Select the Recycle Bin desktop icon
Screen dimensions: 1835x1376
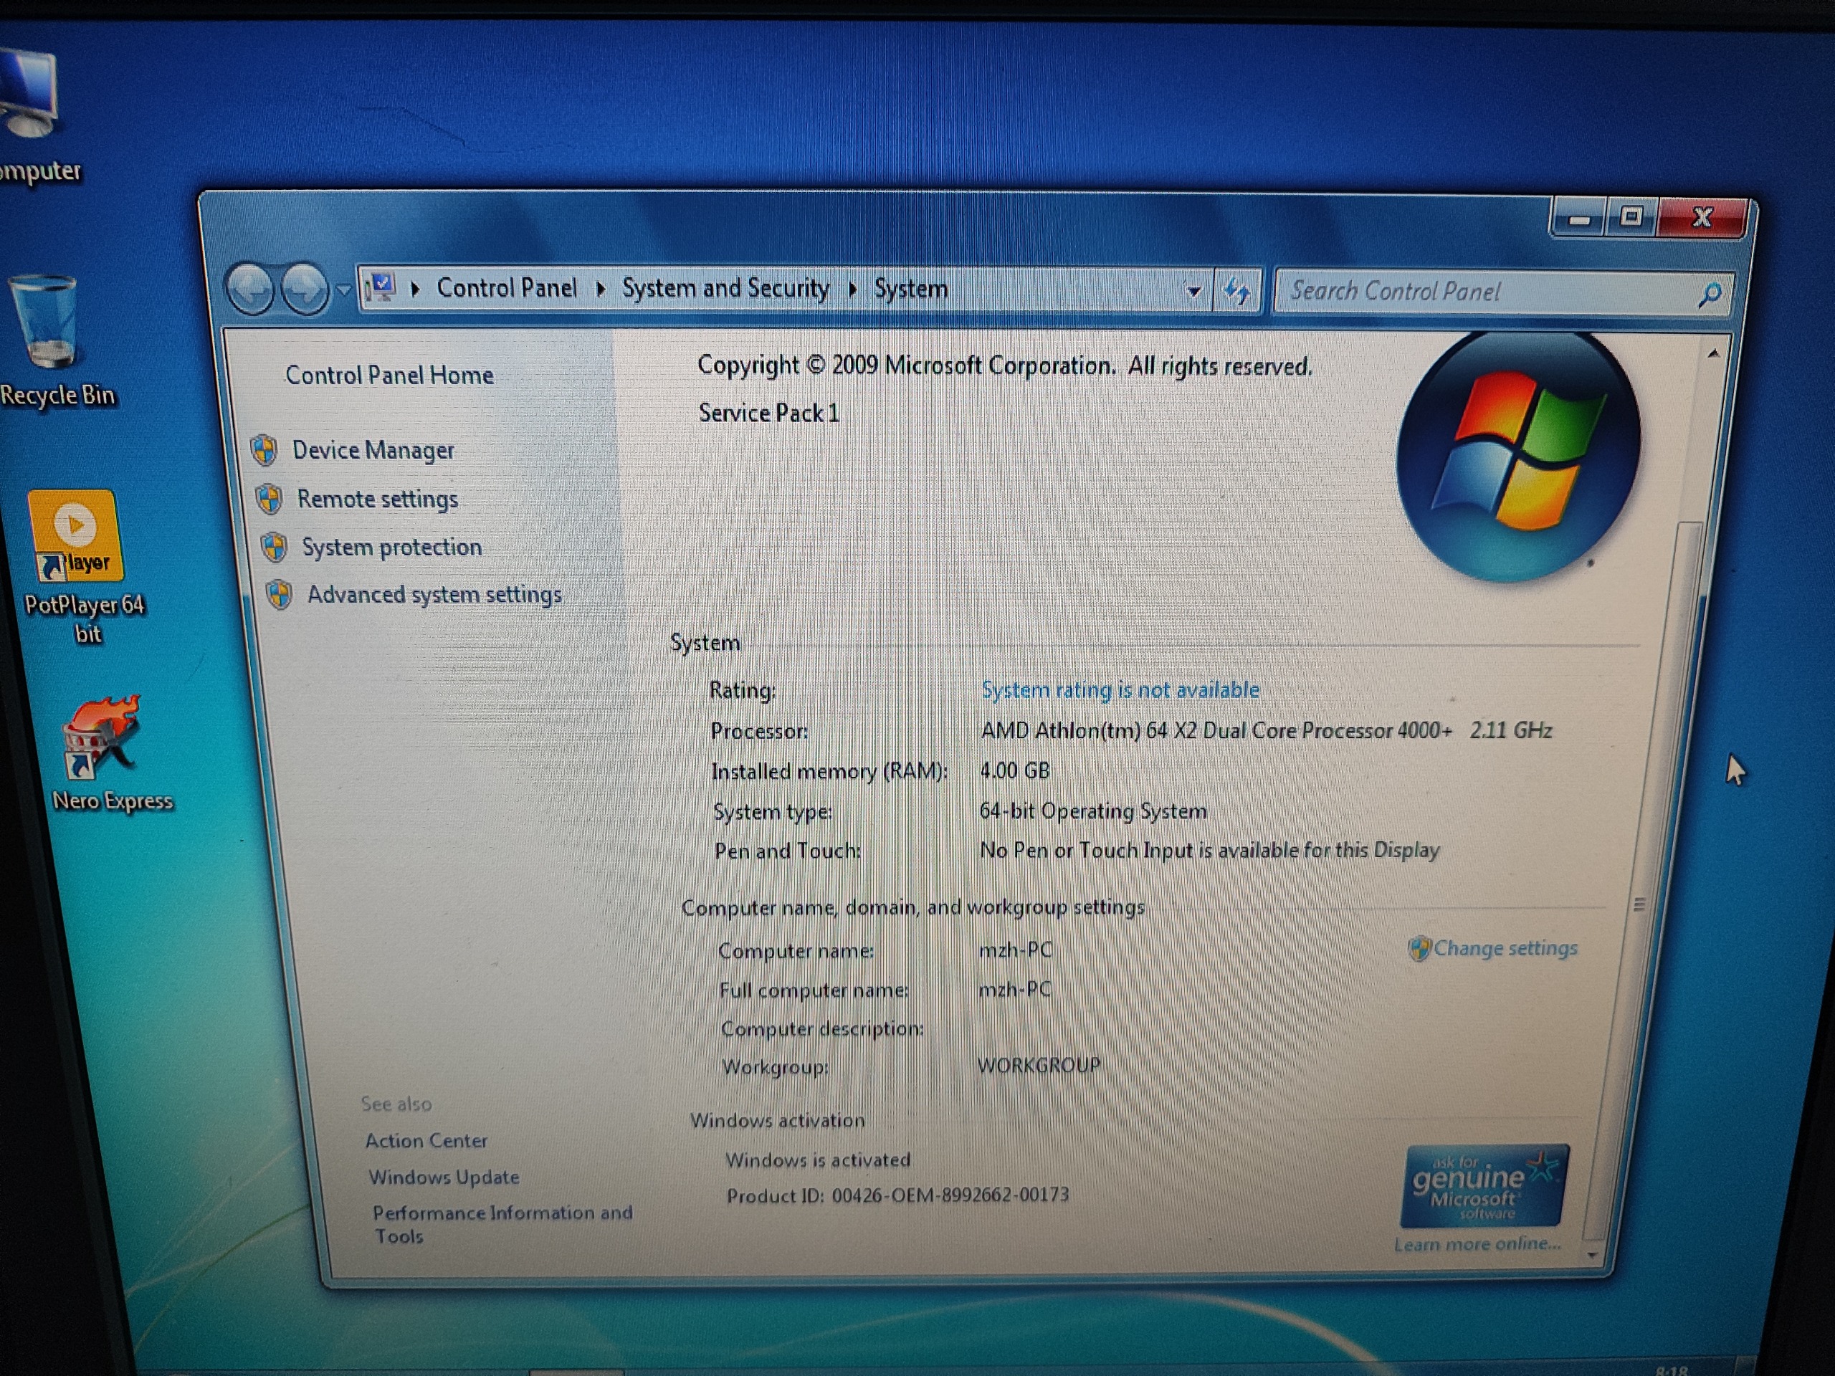click(x=54, y=340)
